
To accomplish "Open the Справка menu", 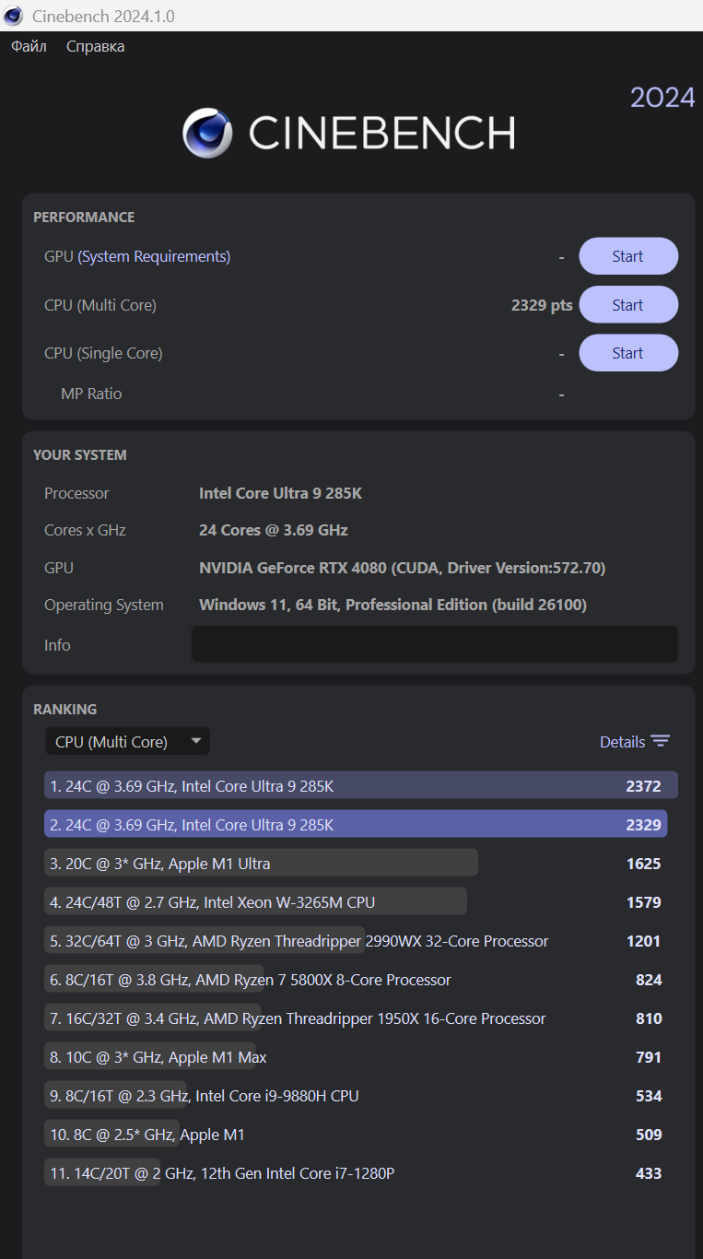I will pos(95,46).
